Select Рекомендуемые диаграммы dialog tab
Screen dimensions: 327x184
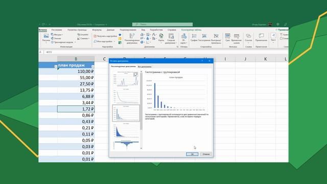click(x=123, y=66)
